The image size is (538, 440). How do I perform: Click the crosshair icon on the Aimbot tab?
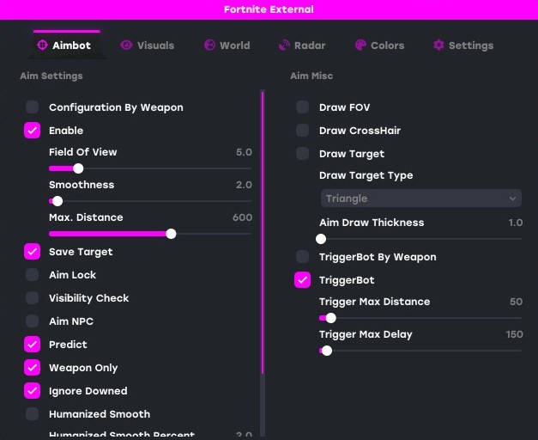tap(42, 46)
